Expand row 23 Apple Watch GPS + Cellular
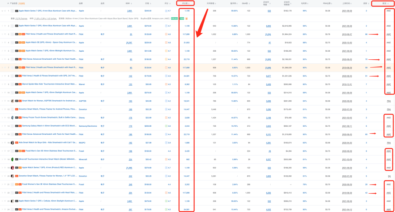The width and height of the screenshot is (395, 212). 2,201
